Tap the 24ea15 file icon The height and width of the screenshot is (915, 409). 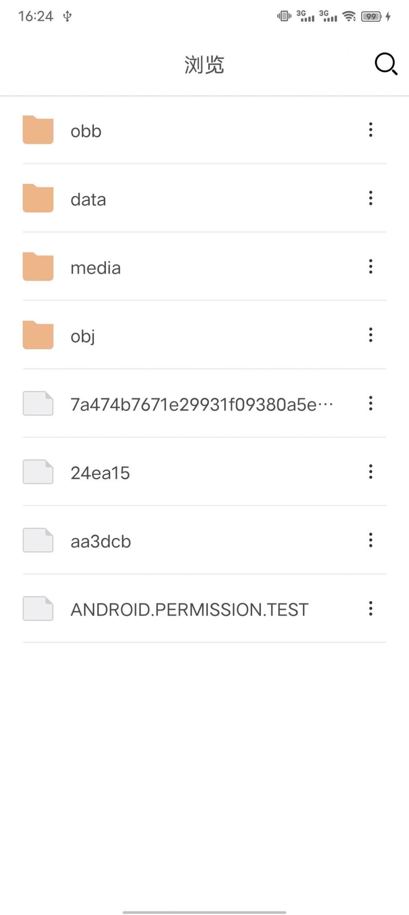38,472
